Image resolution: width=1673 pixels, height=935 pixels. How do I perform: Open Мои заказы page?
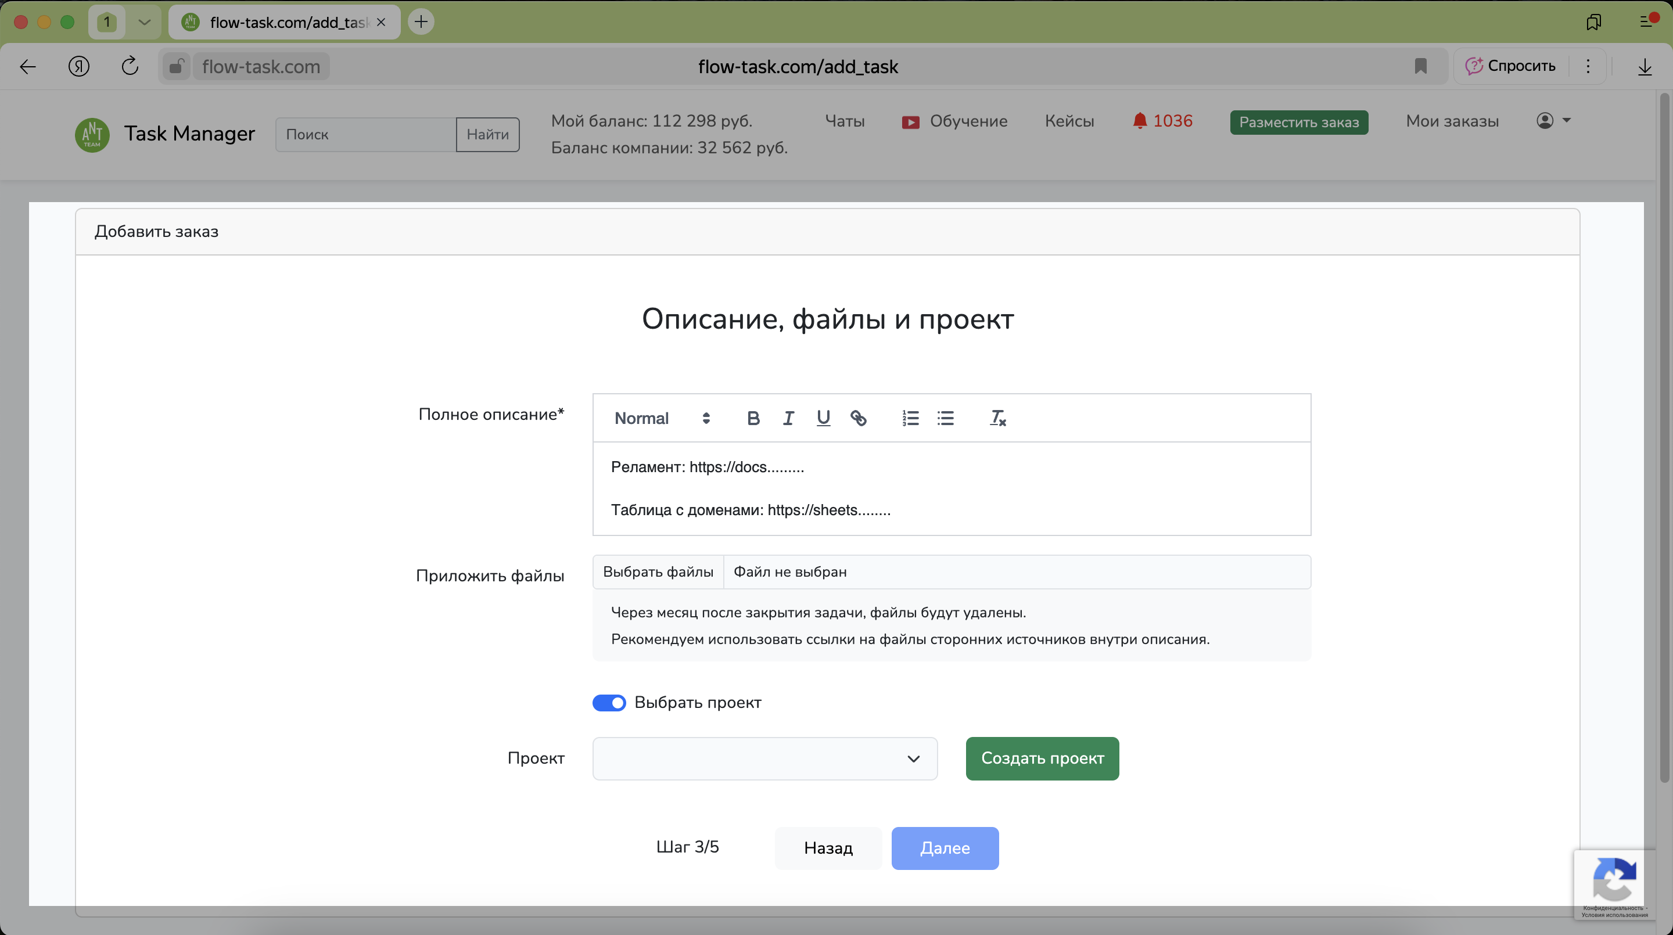1452,121
